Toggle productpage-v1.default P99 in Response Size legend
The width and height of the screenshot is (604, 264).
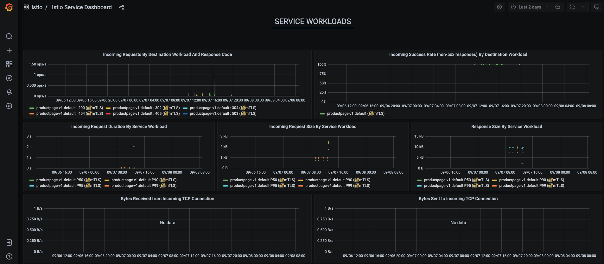click(531, 186)
